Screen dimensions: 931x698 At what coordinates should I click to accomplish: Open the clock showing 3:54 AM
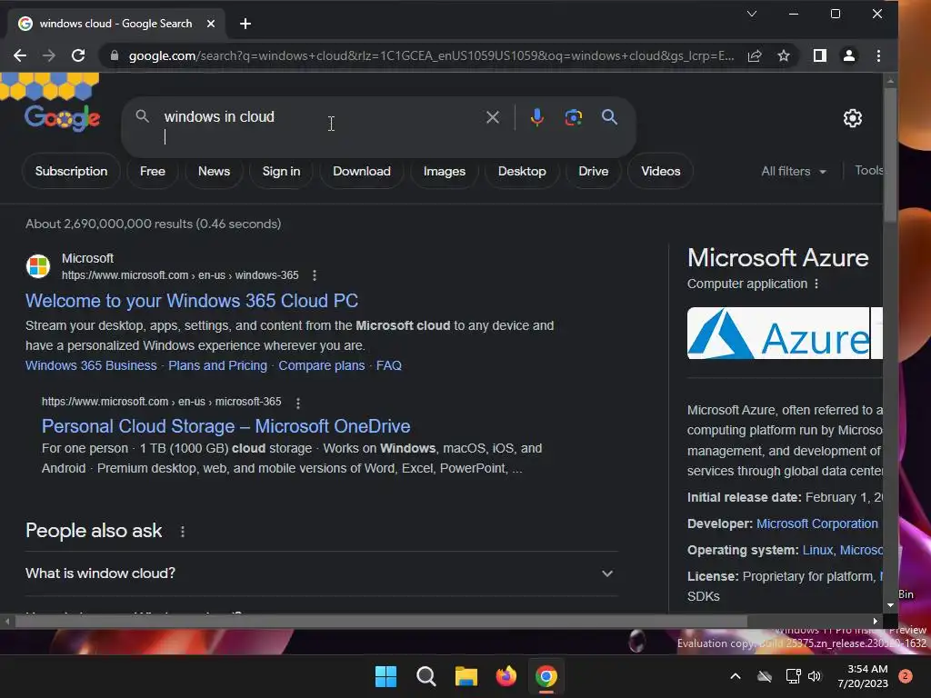(863, 676)
